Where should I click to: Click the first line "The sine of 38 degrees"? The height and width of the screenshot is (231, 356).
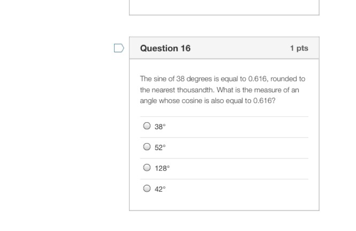pos(222,78)
